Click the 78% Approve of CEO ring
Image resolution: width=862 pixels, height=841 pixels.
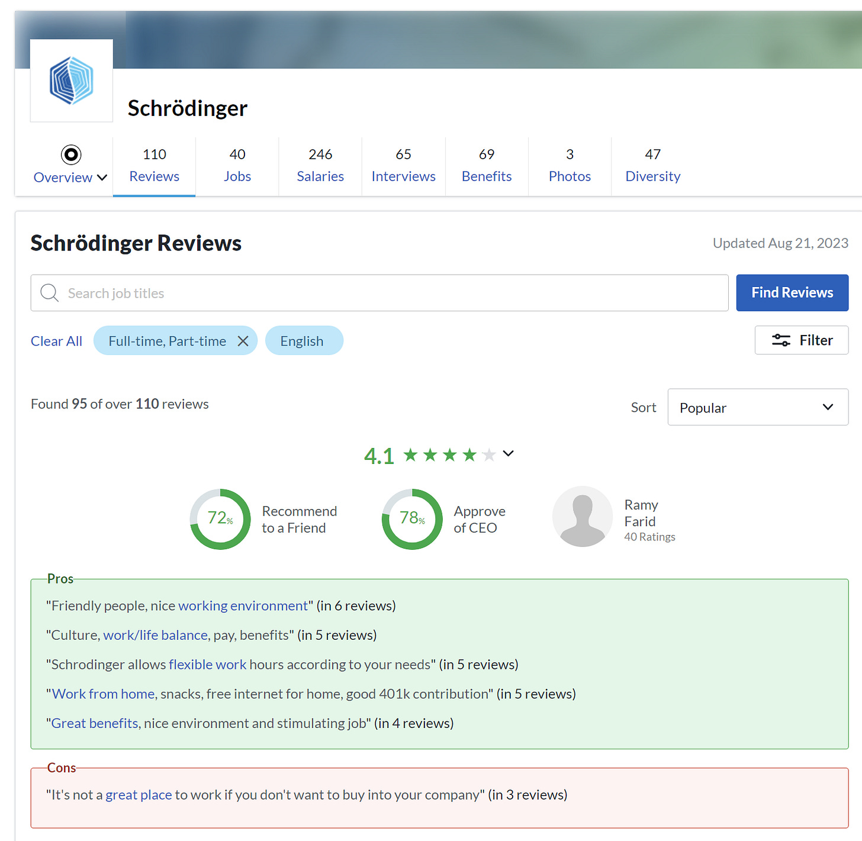click(412, 519)
